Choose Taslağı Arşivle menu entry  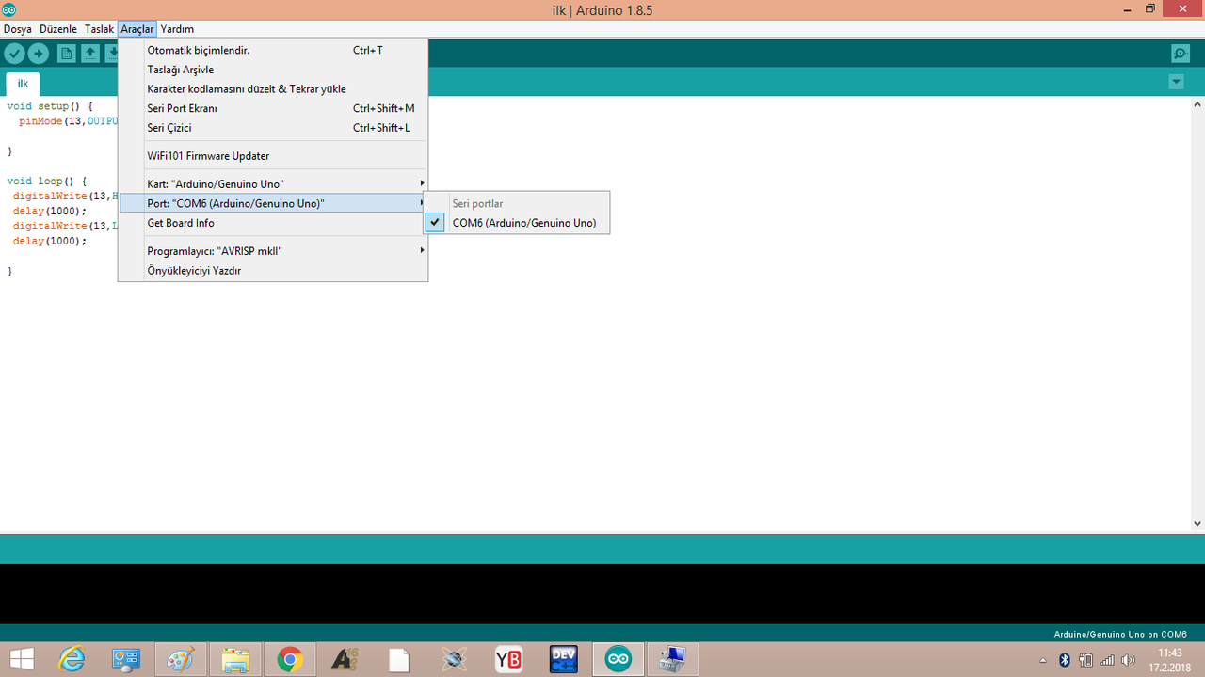273,70
